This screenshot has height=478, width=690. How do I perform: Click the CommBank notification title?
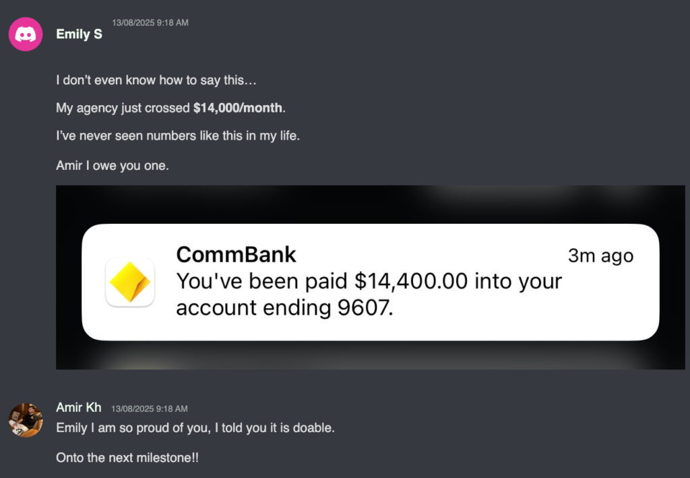[x=236, y=254]
